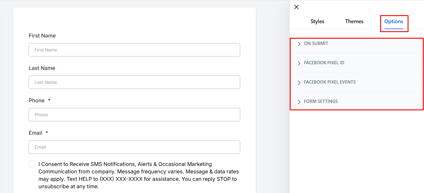
Task: Expand the FACEBOOK PIXEL EVENTS section
Action: point(330,82)
